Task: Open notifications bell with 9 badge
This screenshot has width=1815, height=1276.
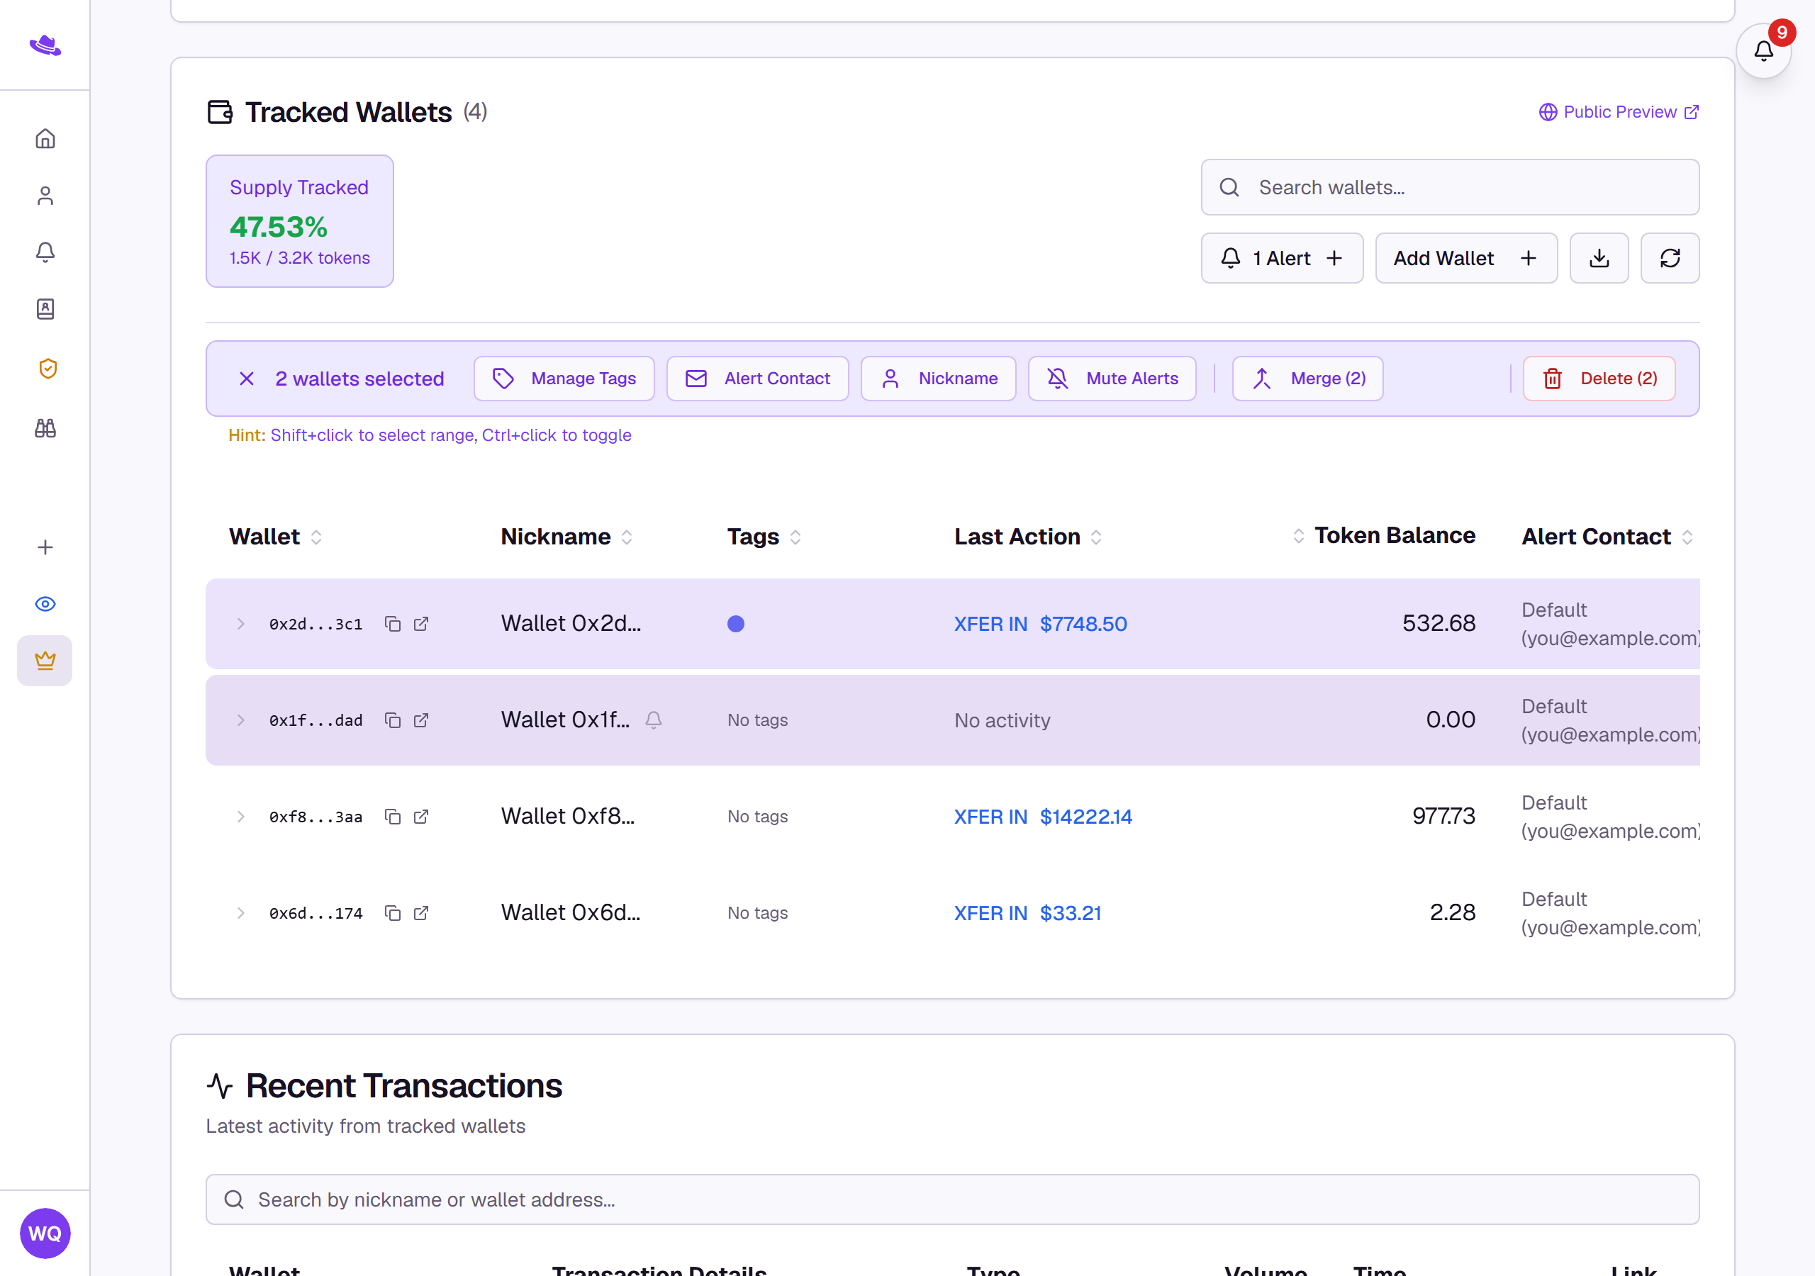Action: (1763, 50)
